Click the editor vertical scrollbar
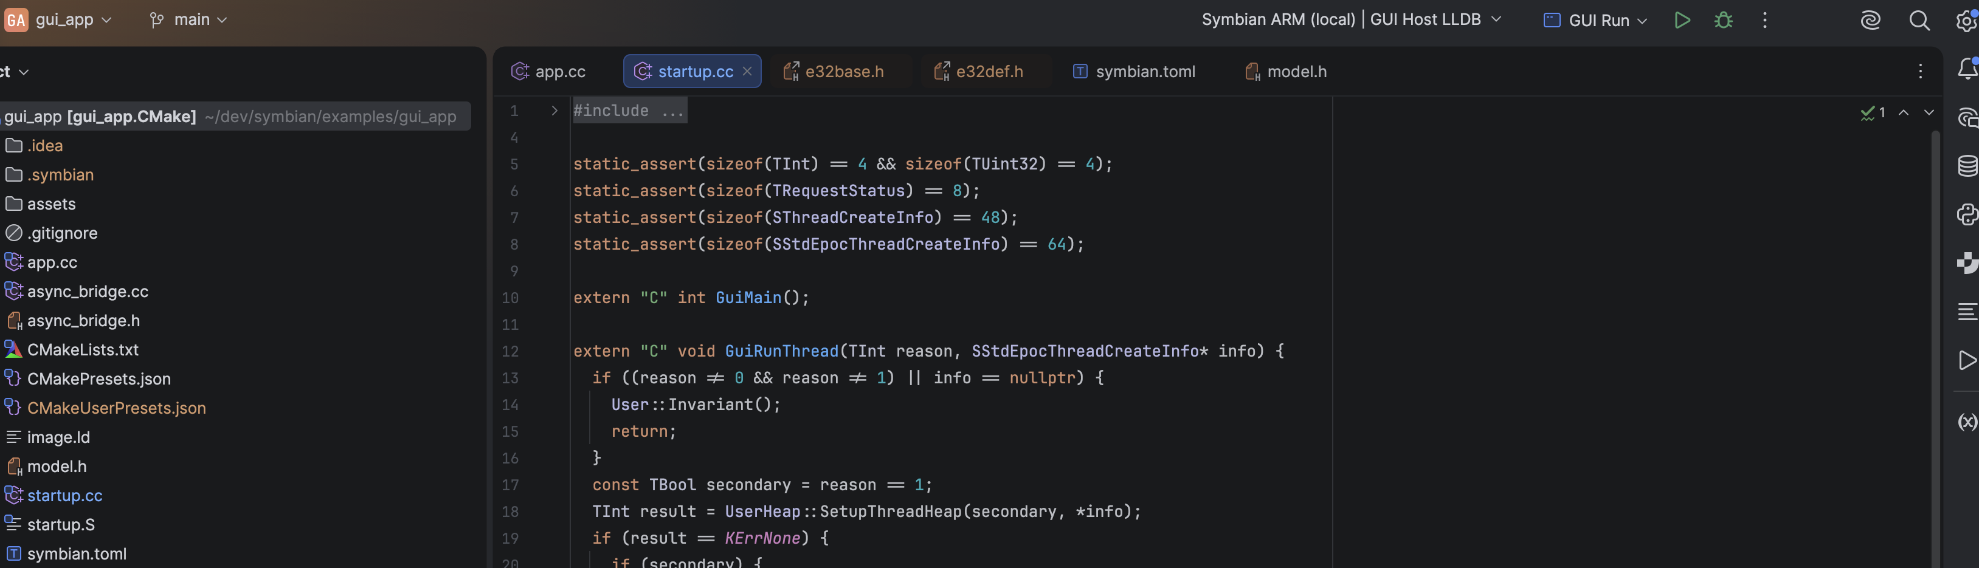Viewport: 1979px width, 568px height. click(1935, 349)
